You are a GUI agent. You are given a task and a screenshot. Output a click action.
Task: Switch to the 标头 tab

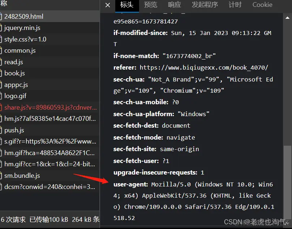click(127, 5)
